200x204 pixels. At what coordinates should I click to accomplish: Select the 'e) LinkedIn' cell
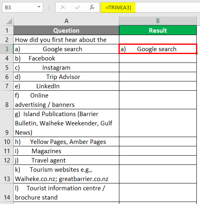[x=66, y=86]
